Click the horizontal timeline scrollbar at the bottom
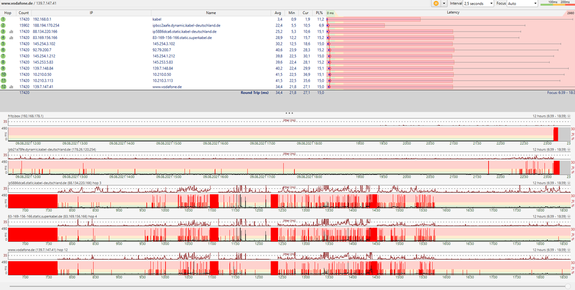This screenshot has height=290, width=575. click(287, 286)
